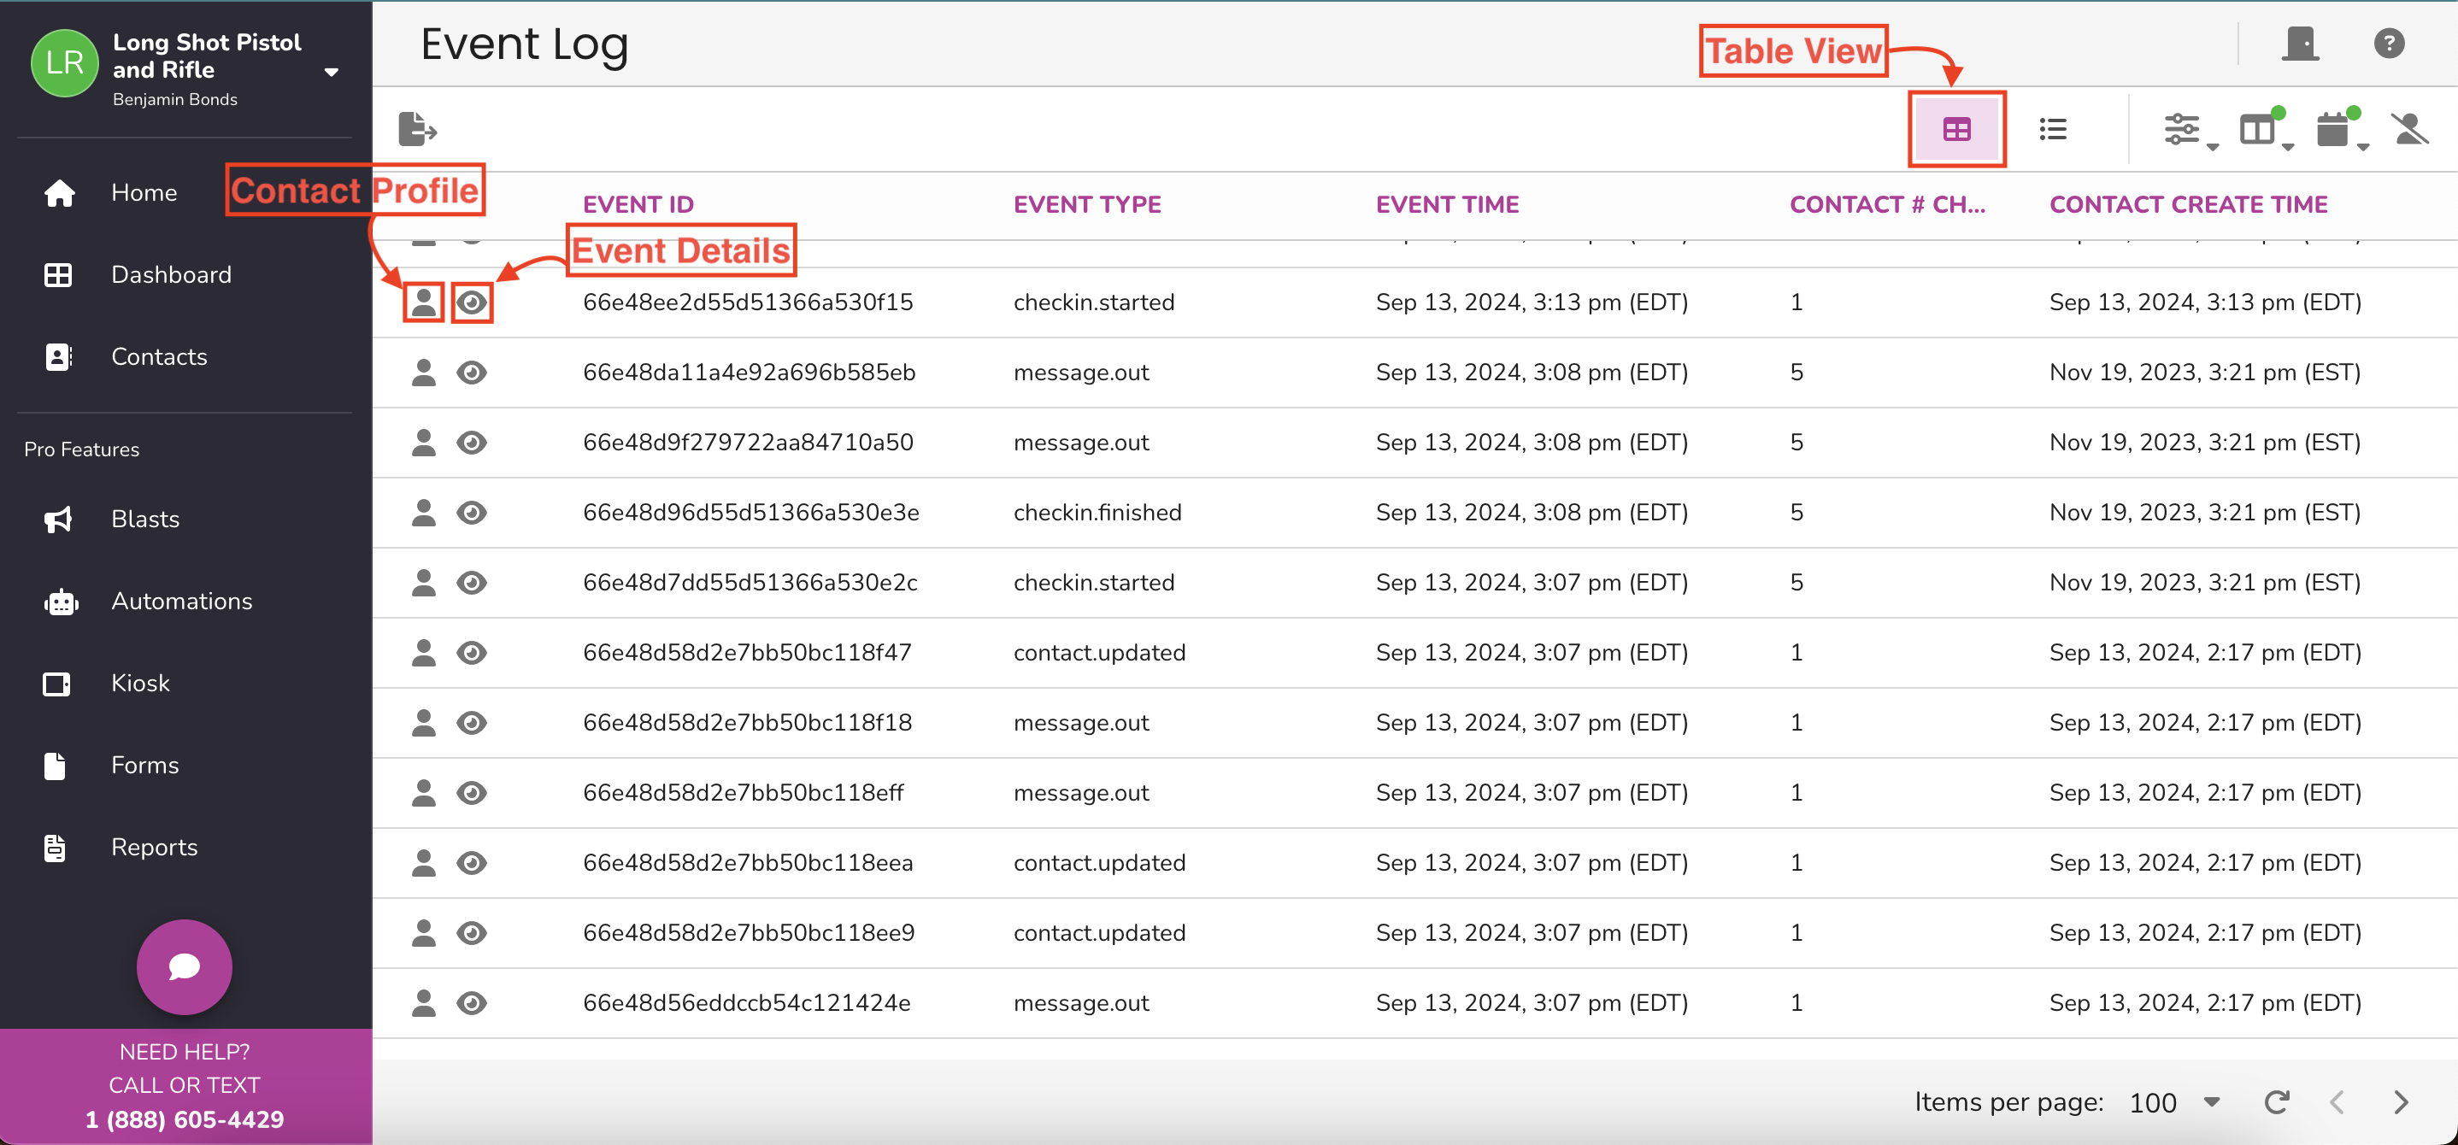The height and width of the screenshot is (1145, 2458).
Task: View event details for 66e48d58d2e7bb50bc118f47
Action: coord(472,653)
